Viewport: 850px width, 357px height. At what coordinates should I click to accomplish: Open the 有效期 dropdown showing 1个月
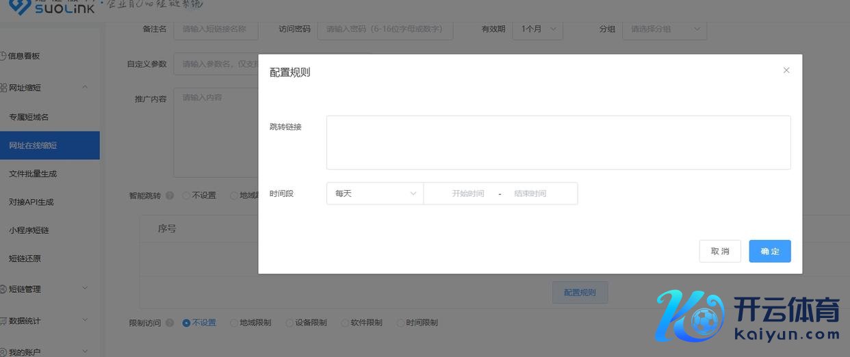(540, 29)
